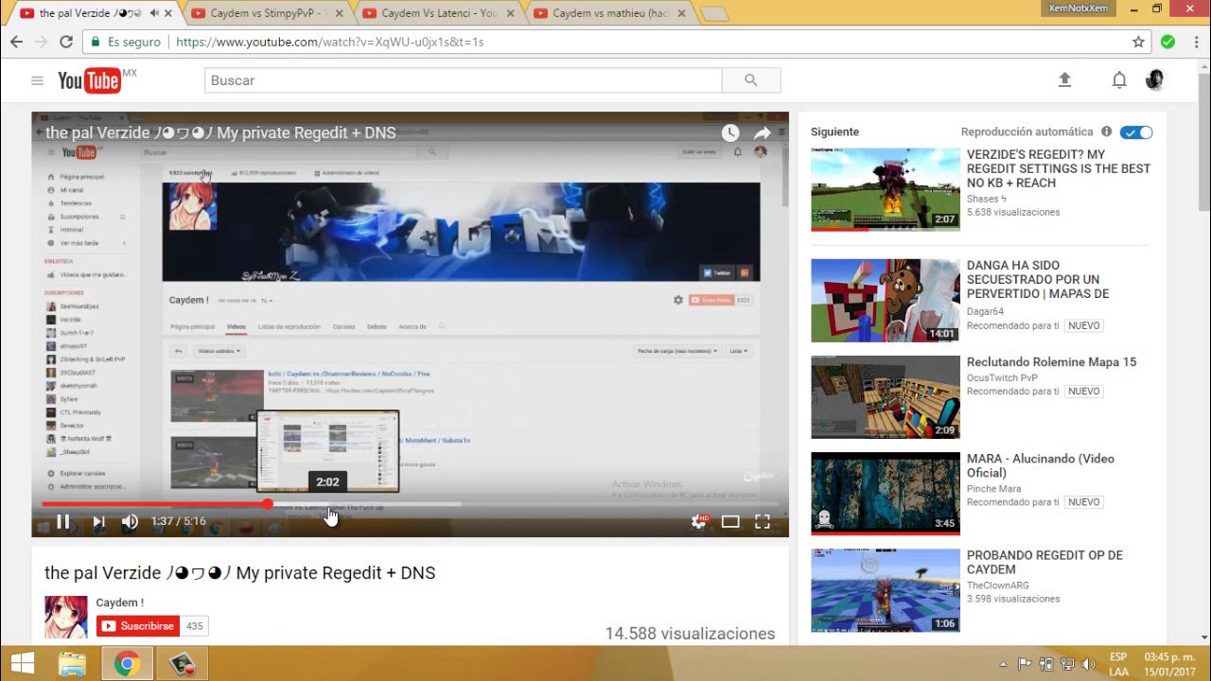Screen dimensions: 1211x681
Task: Click the 1:06 PROBANDO REGEDIT thumbnail
Action: point(886,589)
